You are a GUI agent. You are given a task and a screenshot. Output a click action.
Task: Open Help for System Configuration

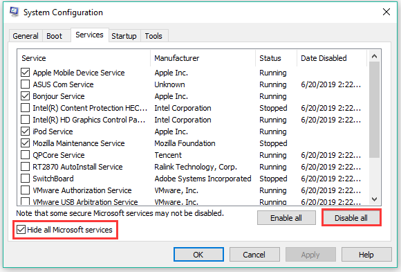pyautogui.click(x=366, y=255)
